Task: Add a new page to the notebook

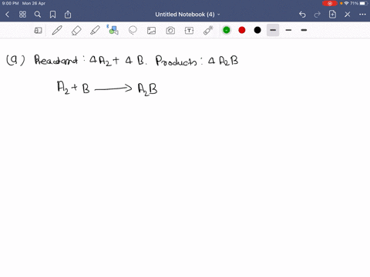Action: 332,15
